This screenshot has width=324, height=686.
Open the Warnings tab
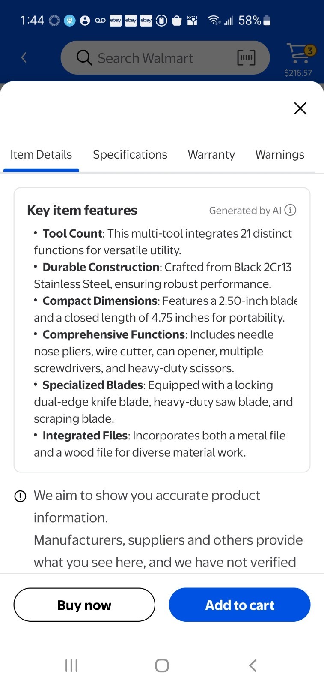280,155
